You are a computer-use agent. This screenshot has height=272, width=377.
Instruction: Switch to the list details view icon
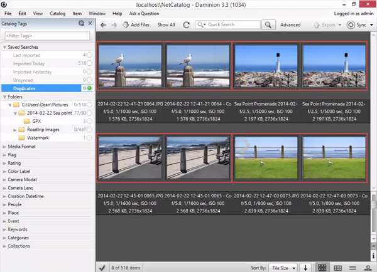click(x=351, y=267)
